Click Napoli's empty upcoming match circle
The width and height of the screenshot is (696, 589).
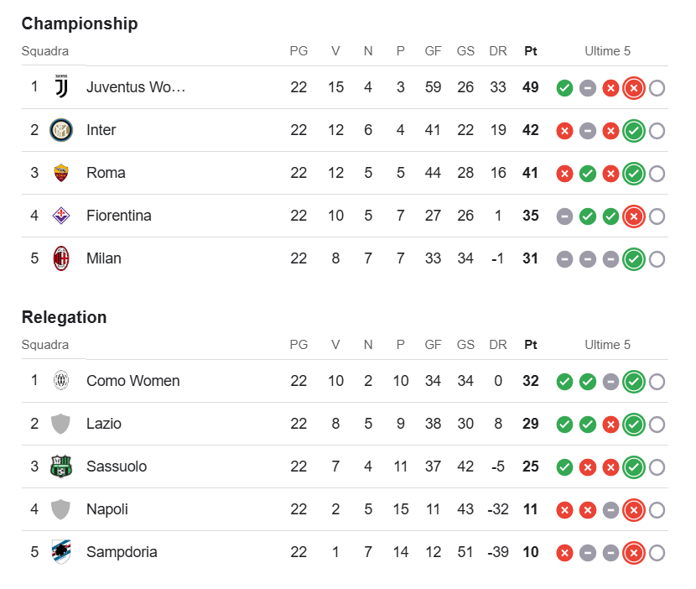click(657, 510)
